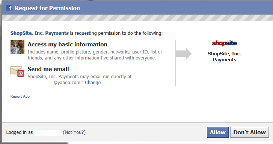
Task: Click the Logged in as label
Action: [20, 132]
